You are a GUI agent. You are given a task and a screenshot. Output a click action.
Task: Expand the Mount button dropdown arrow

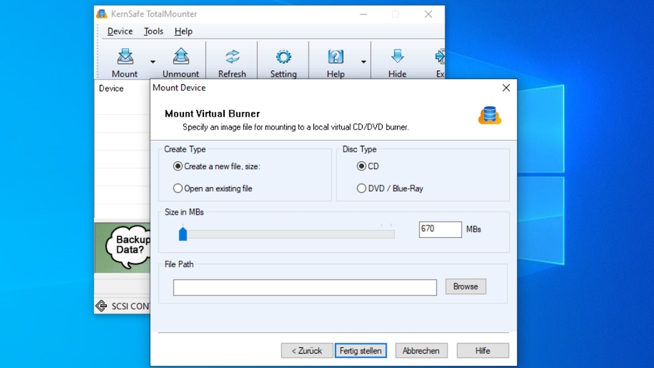point(153,62)
